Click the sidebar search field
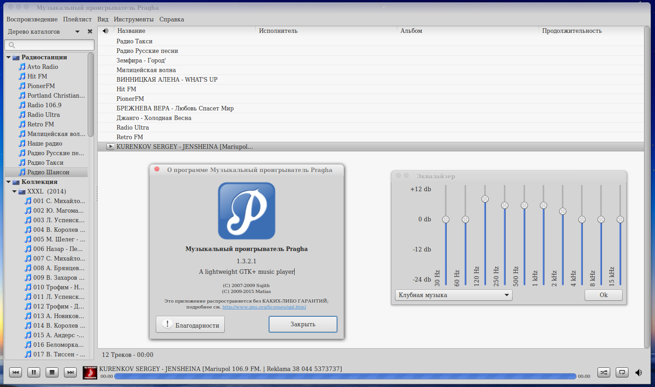655x387 pixels. click(49, 45)
